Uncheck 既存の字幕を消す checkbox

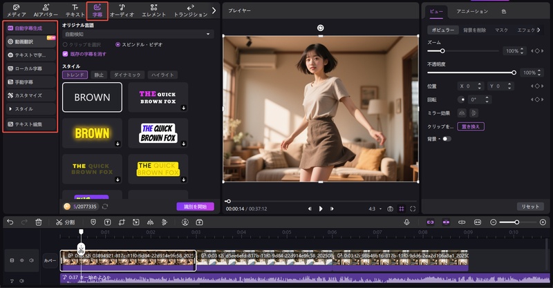[x=65, y=54]
